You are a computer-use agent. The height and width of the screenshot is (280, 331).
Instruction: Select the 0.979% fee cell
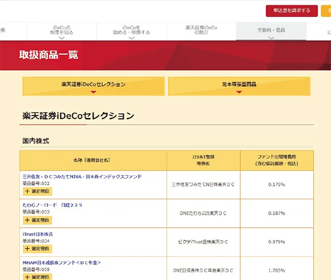(277, 242)
